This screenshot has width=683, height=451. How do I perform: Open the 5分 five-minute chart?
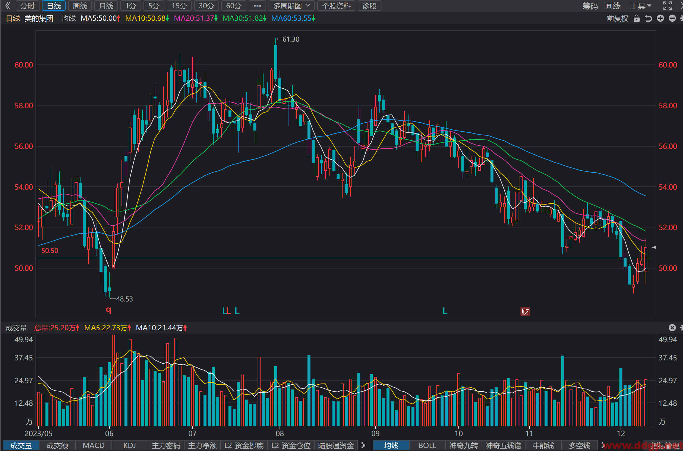tap(154, 6)
